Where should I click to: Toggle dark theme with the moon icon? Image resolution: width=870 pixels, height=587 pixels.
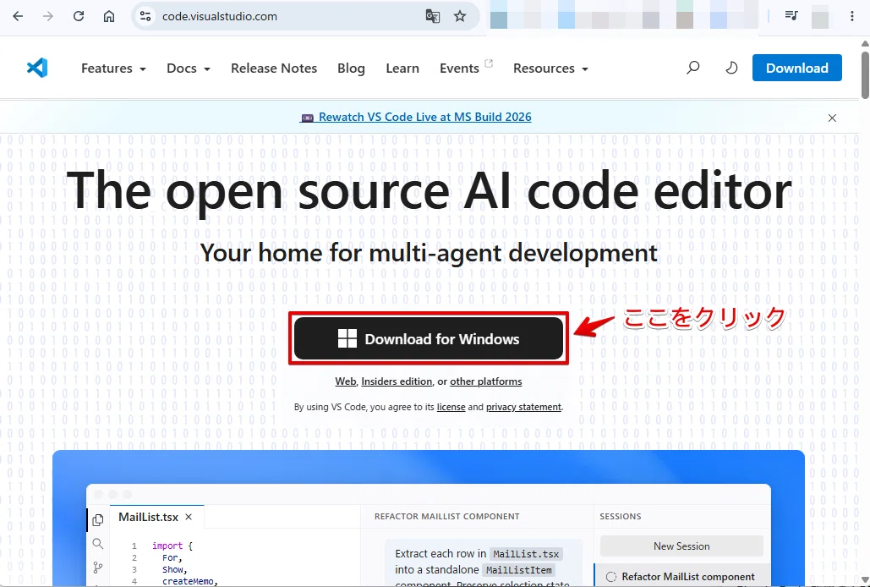point(732,68)
